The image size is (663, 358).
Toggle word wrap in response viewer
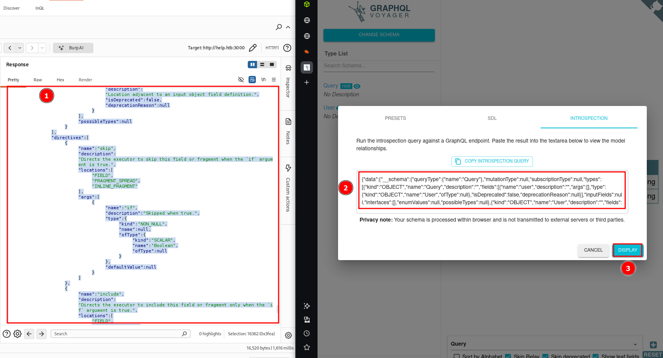(252, 79)
